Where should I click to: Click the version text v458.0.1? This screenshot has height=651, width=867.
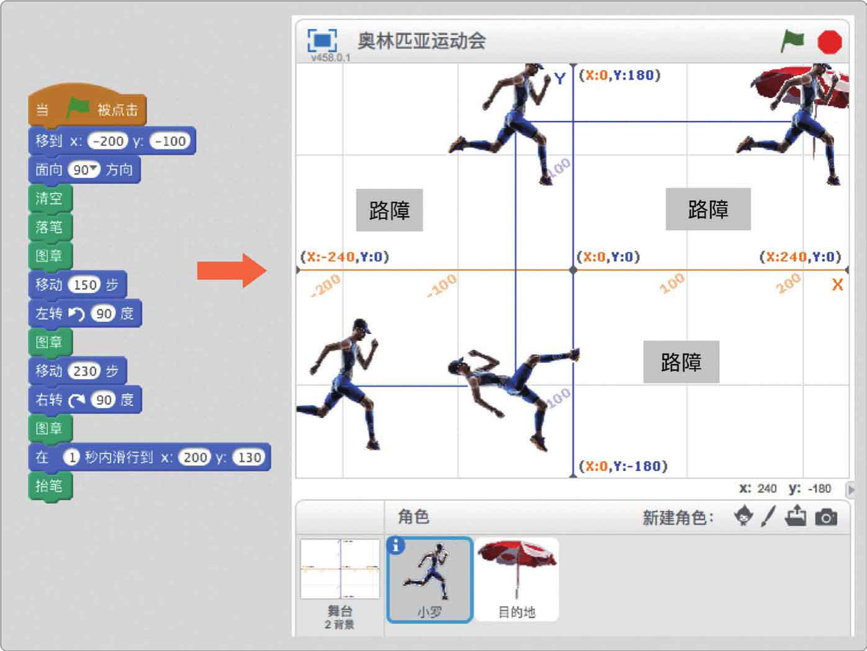[330, 58]
